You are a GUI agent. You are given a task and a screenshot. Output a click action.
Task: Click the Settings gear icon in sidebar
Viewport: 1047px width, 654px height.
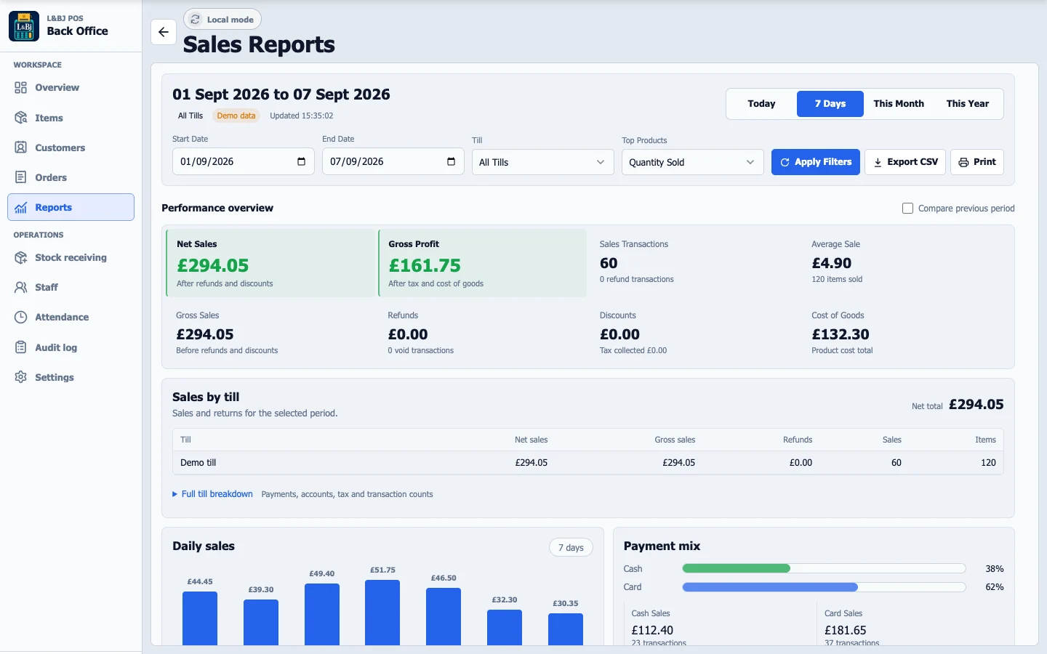(x=20, y=377)
